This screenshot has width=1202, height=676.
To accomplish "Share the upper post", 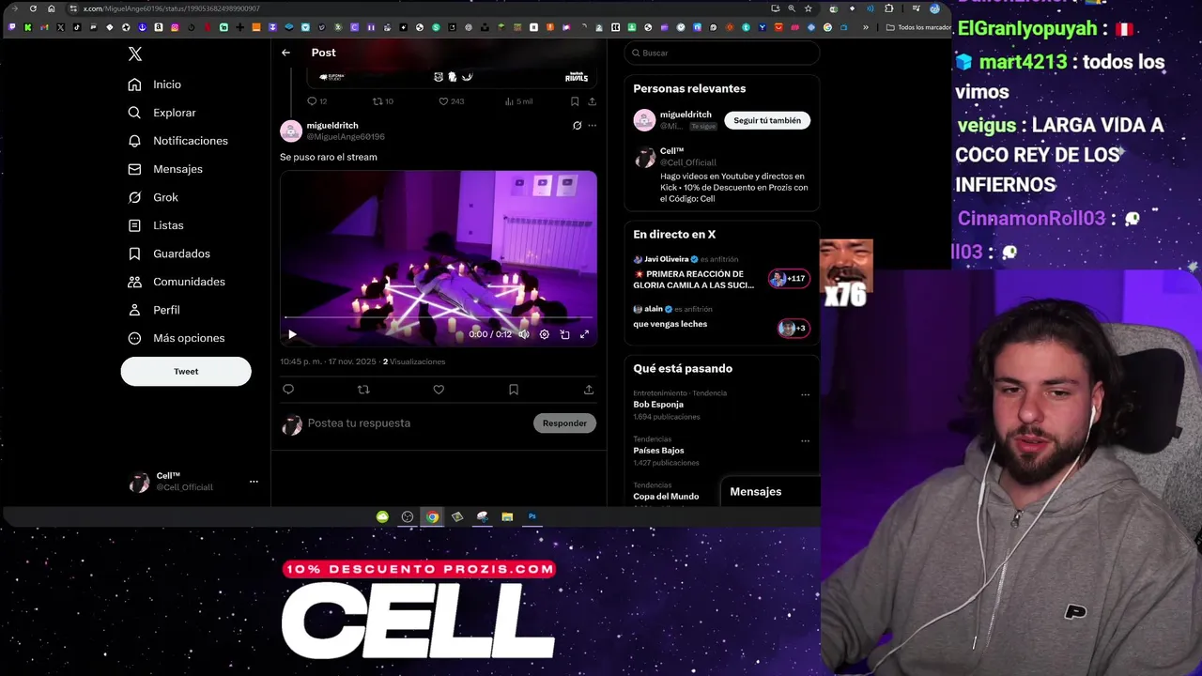I will [x=592, y=101].
